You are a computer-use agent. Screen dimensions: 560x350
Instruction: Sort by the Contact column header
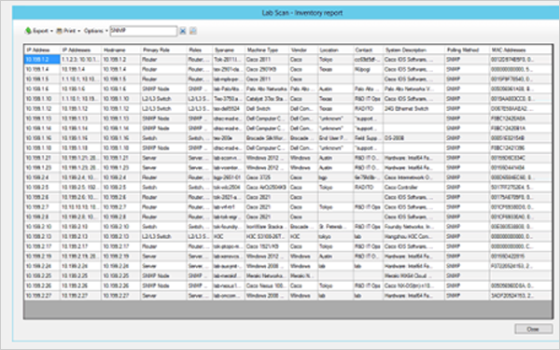click(x=369, y=50)
